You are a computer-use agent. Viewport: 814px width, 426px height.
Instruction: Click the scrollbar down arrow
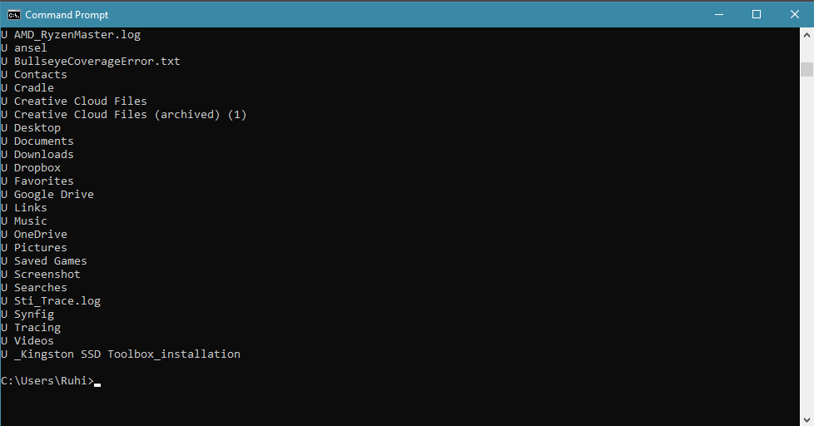(807, 419)
